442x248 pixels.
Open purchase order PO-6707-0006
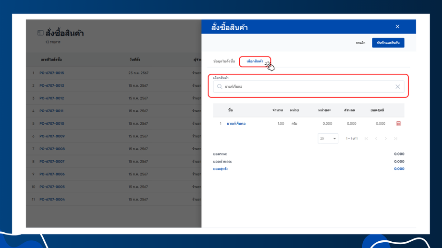coord(52,174)
